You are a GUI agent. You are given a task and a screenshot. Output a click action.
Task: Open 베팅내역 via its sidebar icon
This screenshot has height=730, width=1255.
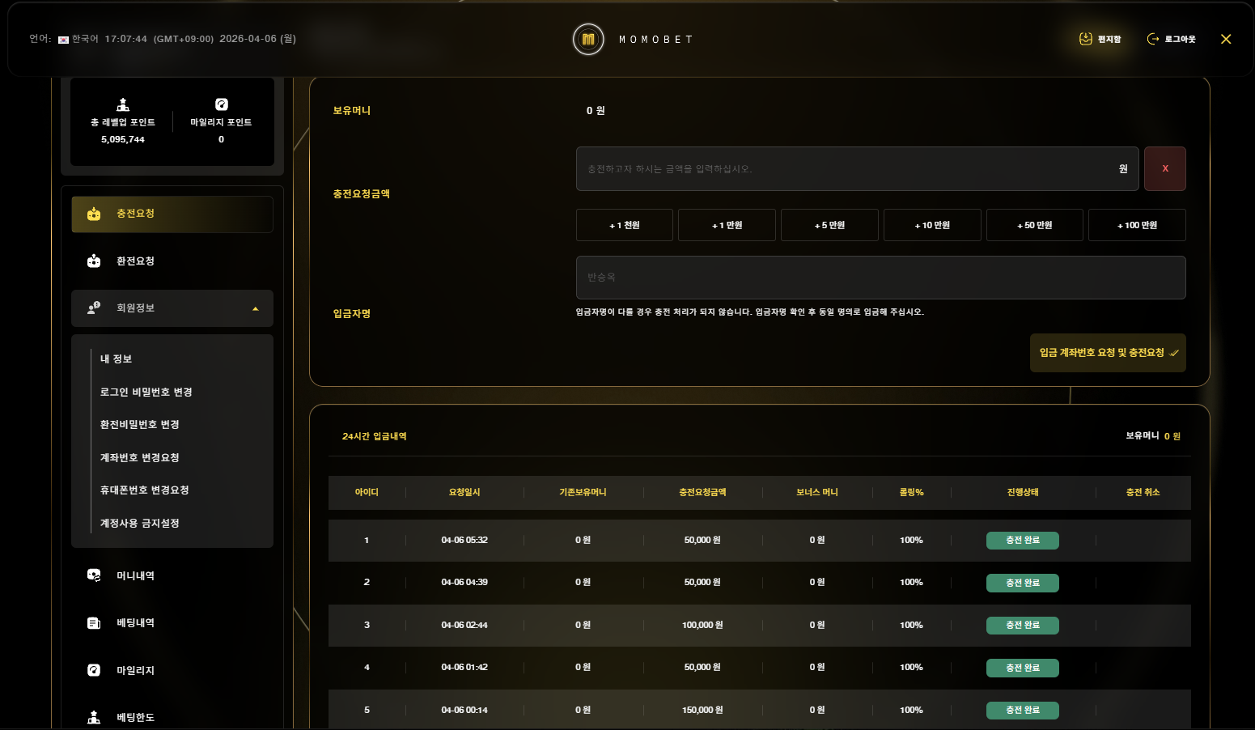pyautogui.click(x=94, y=623)
